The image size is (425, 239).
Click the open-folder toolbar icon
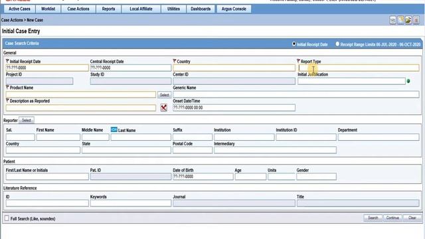[x=408, y=20]
